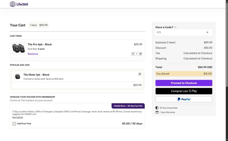Viewport: 228px width, 141px height.
Task: Remove Tile Pro 4pk from cart
Action: (33, 54)
